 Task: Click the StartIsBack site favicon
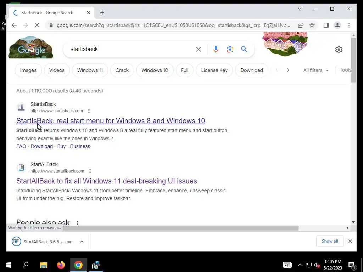(21, 107)
